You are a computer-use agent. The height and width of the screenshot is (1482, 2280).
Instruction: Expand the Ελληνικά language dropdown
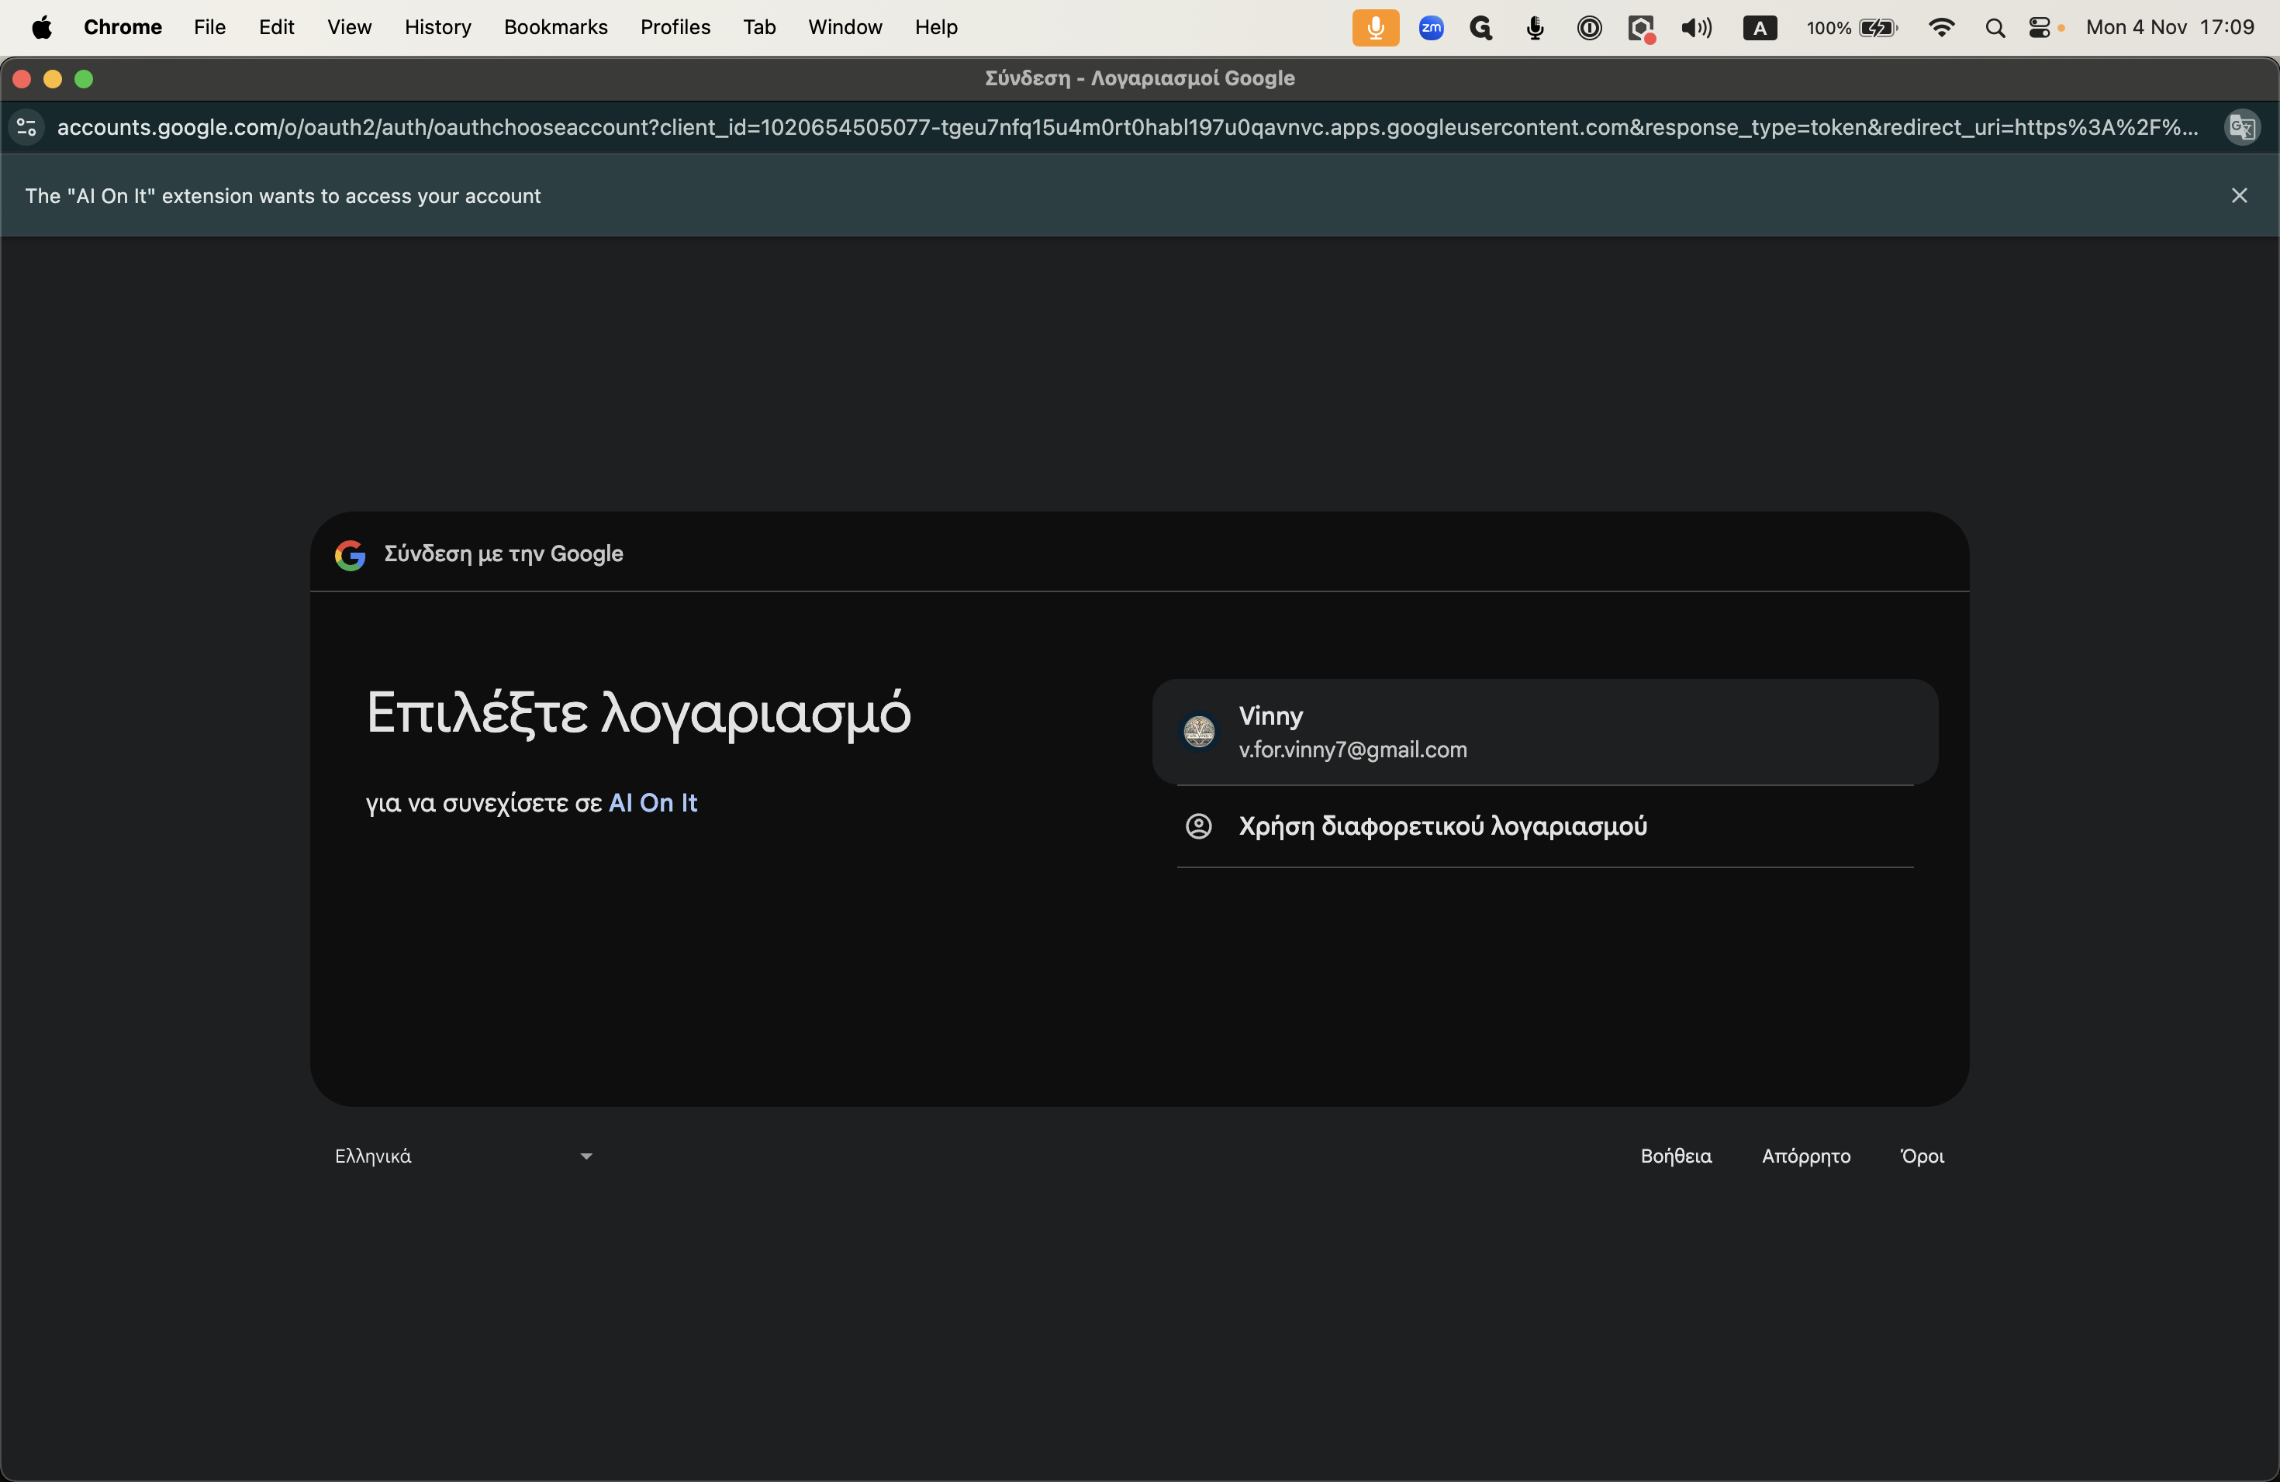point(464,1156)
